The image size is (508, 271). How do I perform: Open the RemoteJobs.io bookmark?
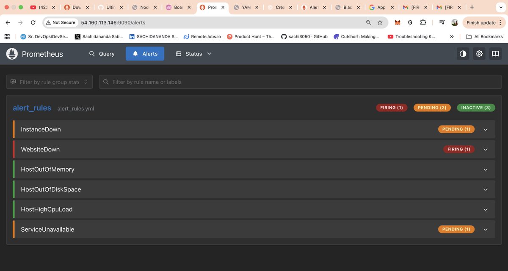pos(202,37)
